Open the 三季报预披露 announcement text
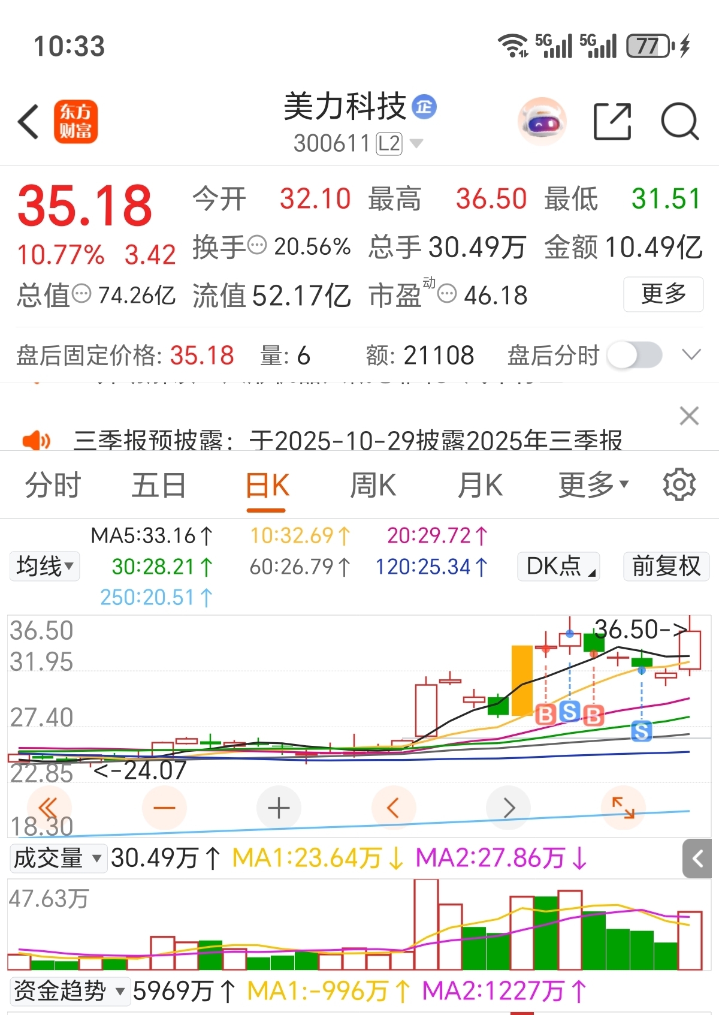719x1015 pixels. (348, 441)
